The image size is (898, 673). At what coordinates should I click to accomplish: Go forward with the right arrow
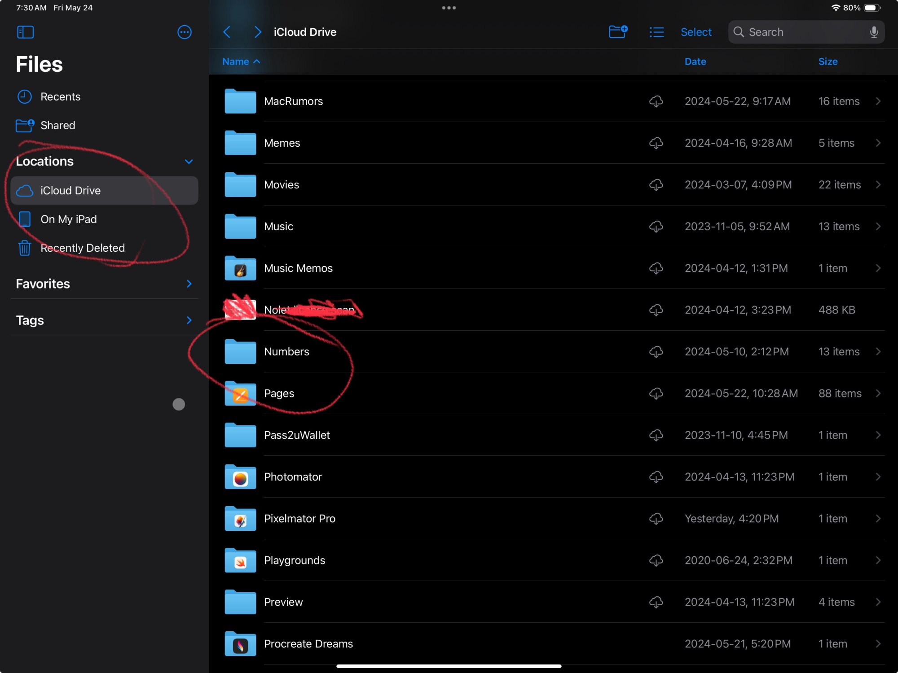click(x=257, y=32)
